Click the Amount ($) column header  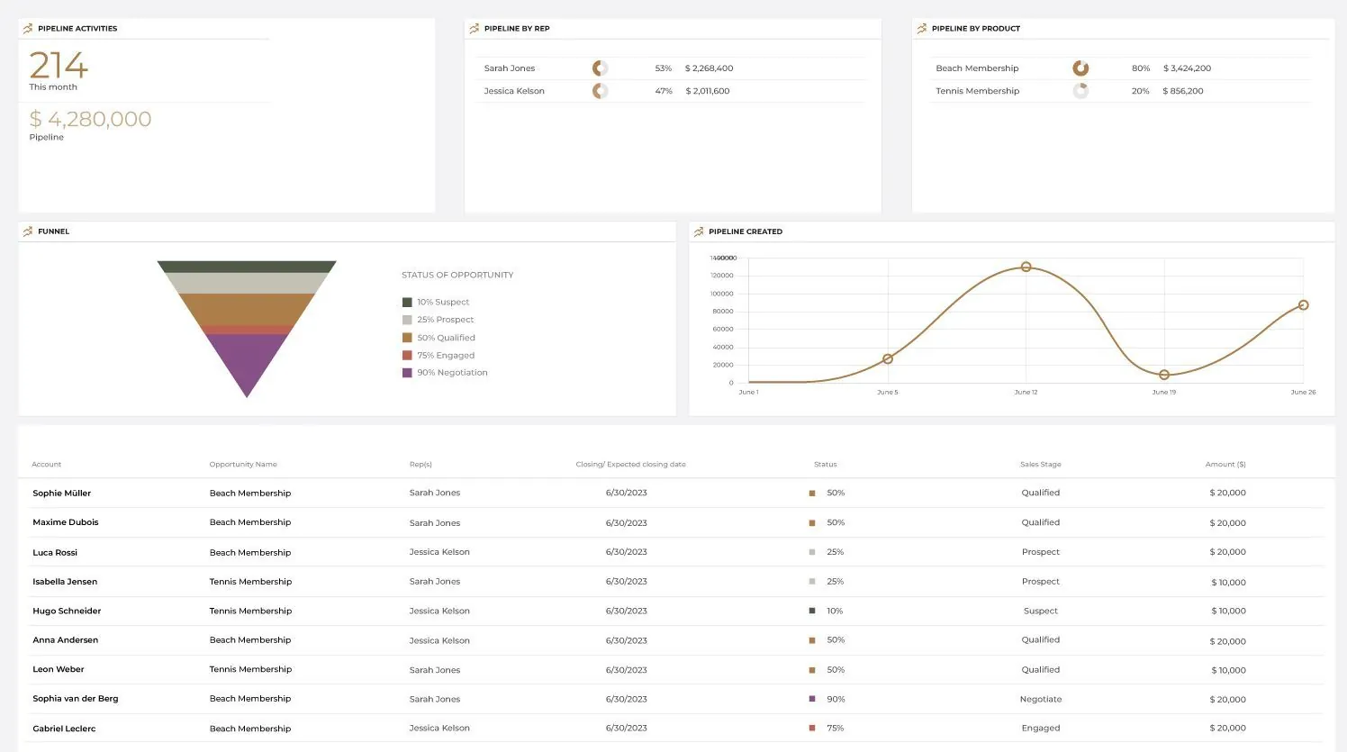coord(1225,465)
